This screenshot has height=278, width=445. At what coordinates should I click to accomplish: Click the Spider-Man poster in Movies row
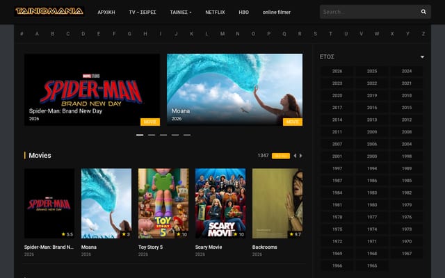tap(49, 204)
